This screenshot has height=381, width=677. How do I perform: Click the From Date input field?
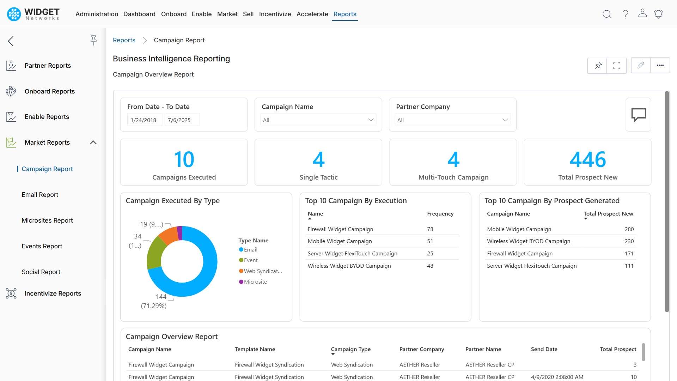point(144,120)
